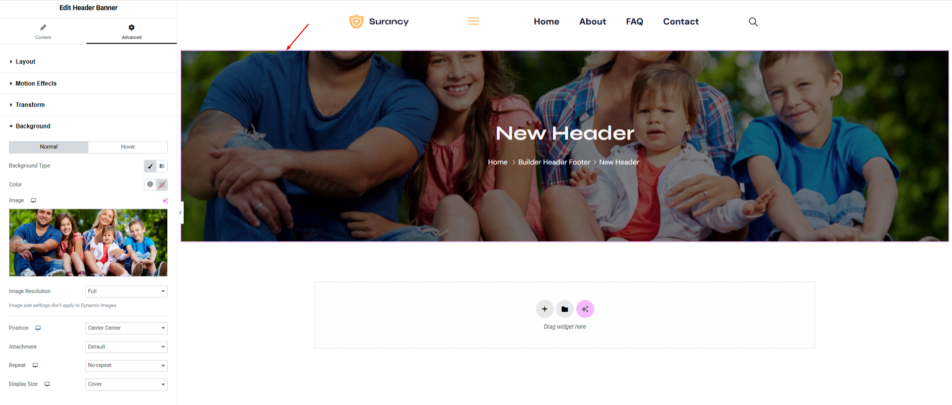Click the search magnifier in site header
The height and width of the screenshot is (405, 952).
pyautogui.click(x=753, y=22)
